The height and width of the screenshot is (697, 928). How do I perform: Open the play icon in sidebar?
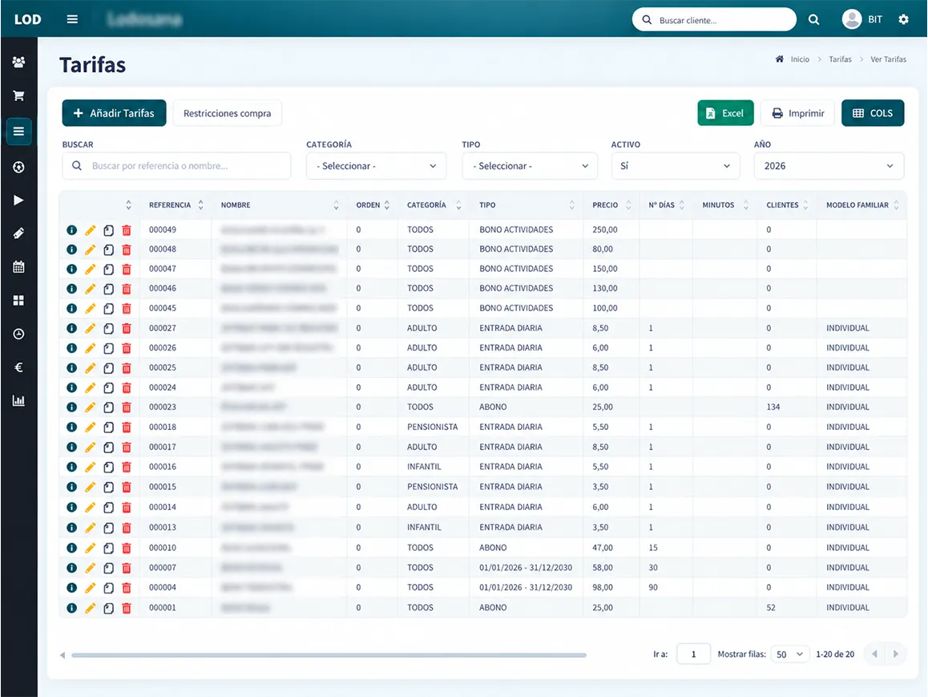19,201
